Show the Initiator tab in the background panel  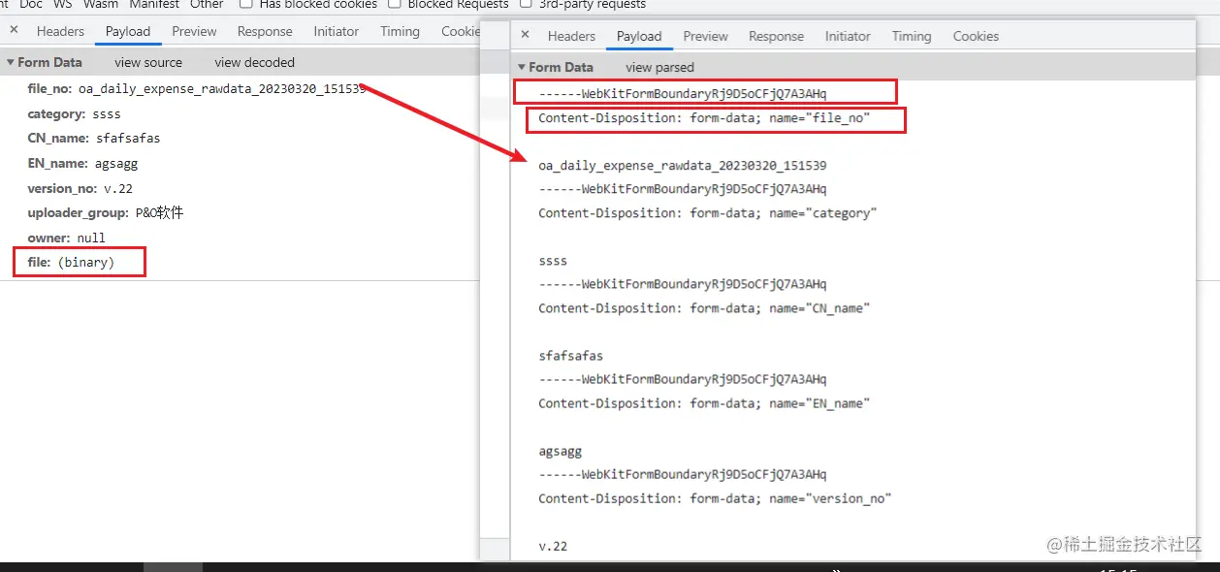pos(337,31)
